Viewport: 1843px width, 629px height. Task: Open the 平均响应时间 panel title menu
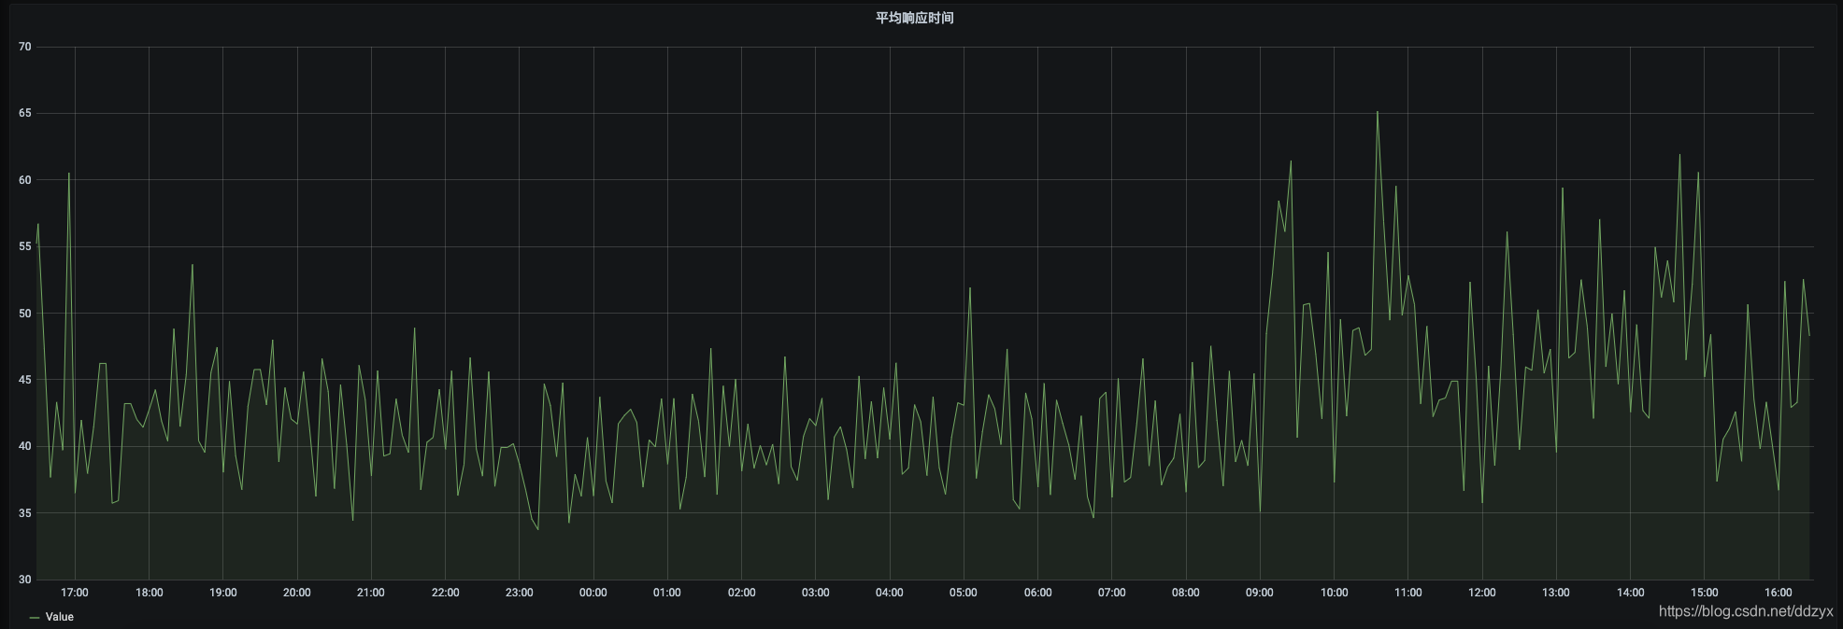pos(914,18)
